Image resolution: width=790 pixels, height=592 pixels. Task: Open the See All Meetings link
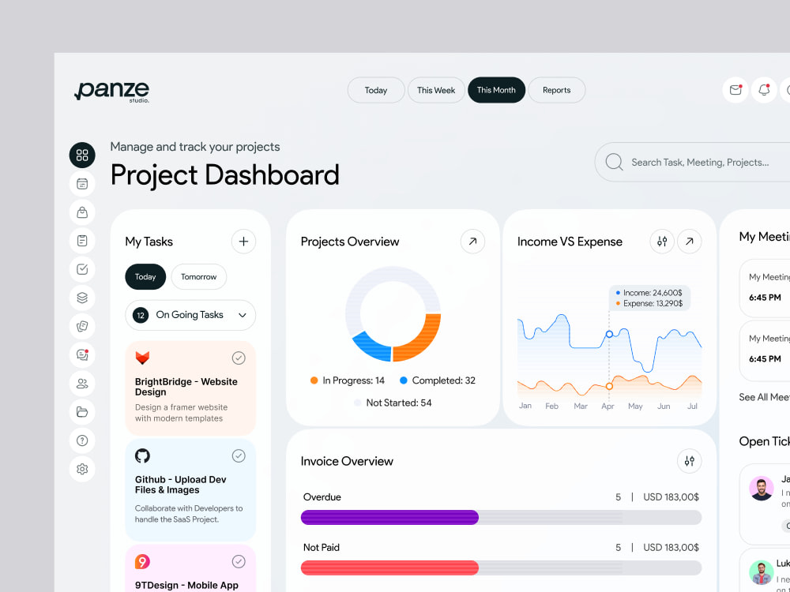click(x=764, y=397)
